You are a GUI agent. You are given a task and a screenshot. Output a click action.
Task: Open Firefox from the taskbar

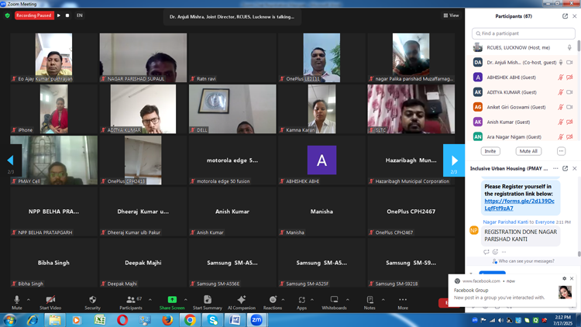point(167,320)
